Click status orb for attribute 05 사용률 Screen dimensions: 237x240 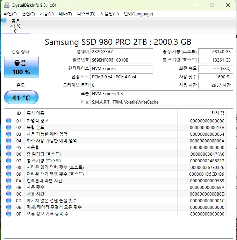(9, 147)
